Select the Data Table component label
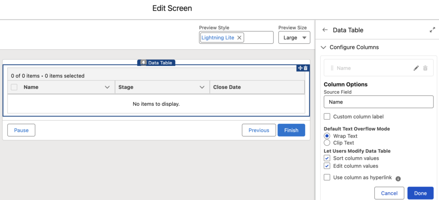This screenshot has width=439, height=200. pyautogui.click(x=156, y=63)
